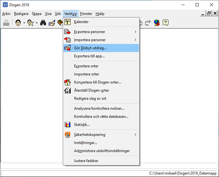
Task: Choose Exportera orter
Action: [101, 66]
